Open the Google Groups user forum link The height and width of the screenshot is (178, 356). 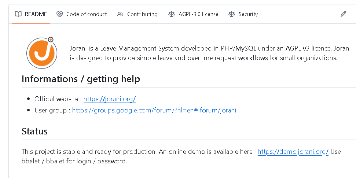coord(154,110)
